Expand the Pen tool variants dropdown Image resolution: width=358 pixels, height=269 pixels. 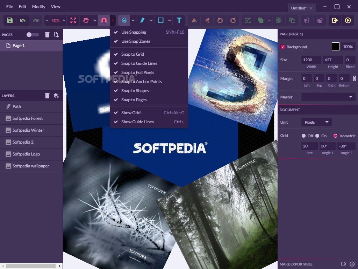pos(151,20)
